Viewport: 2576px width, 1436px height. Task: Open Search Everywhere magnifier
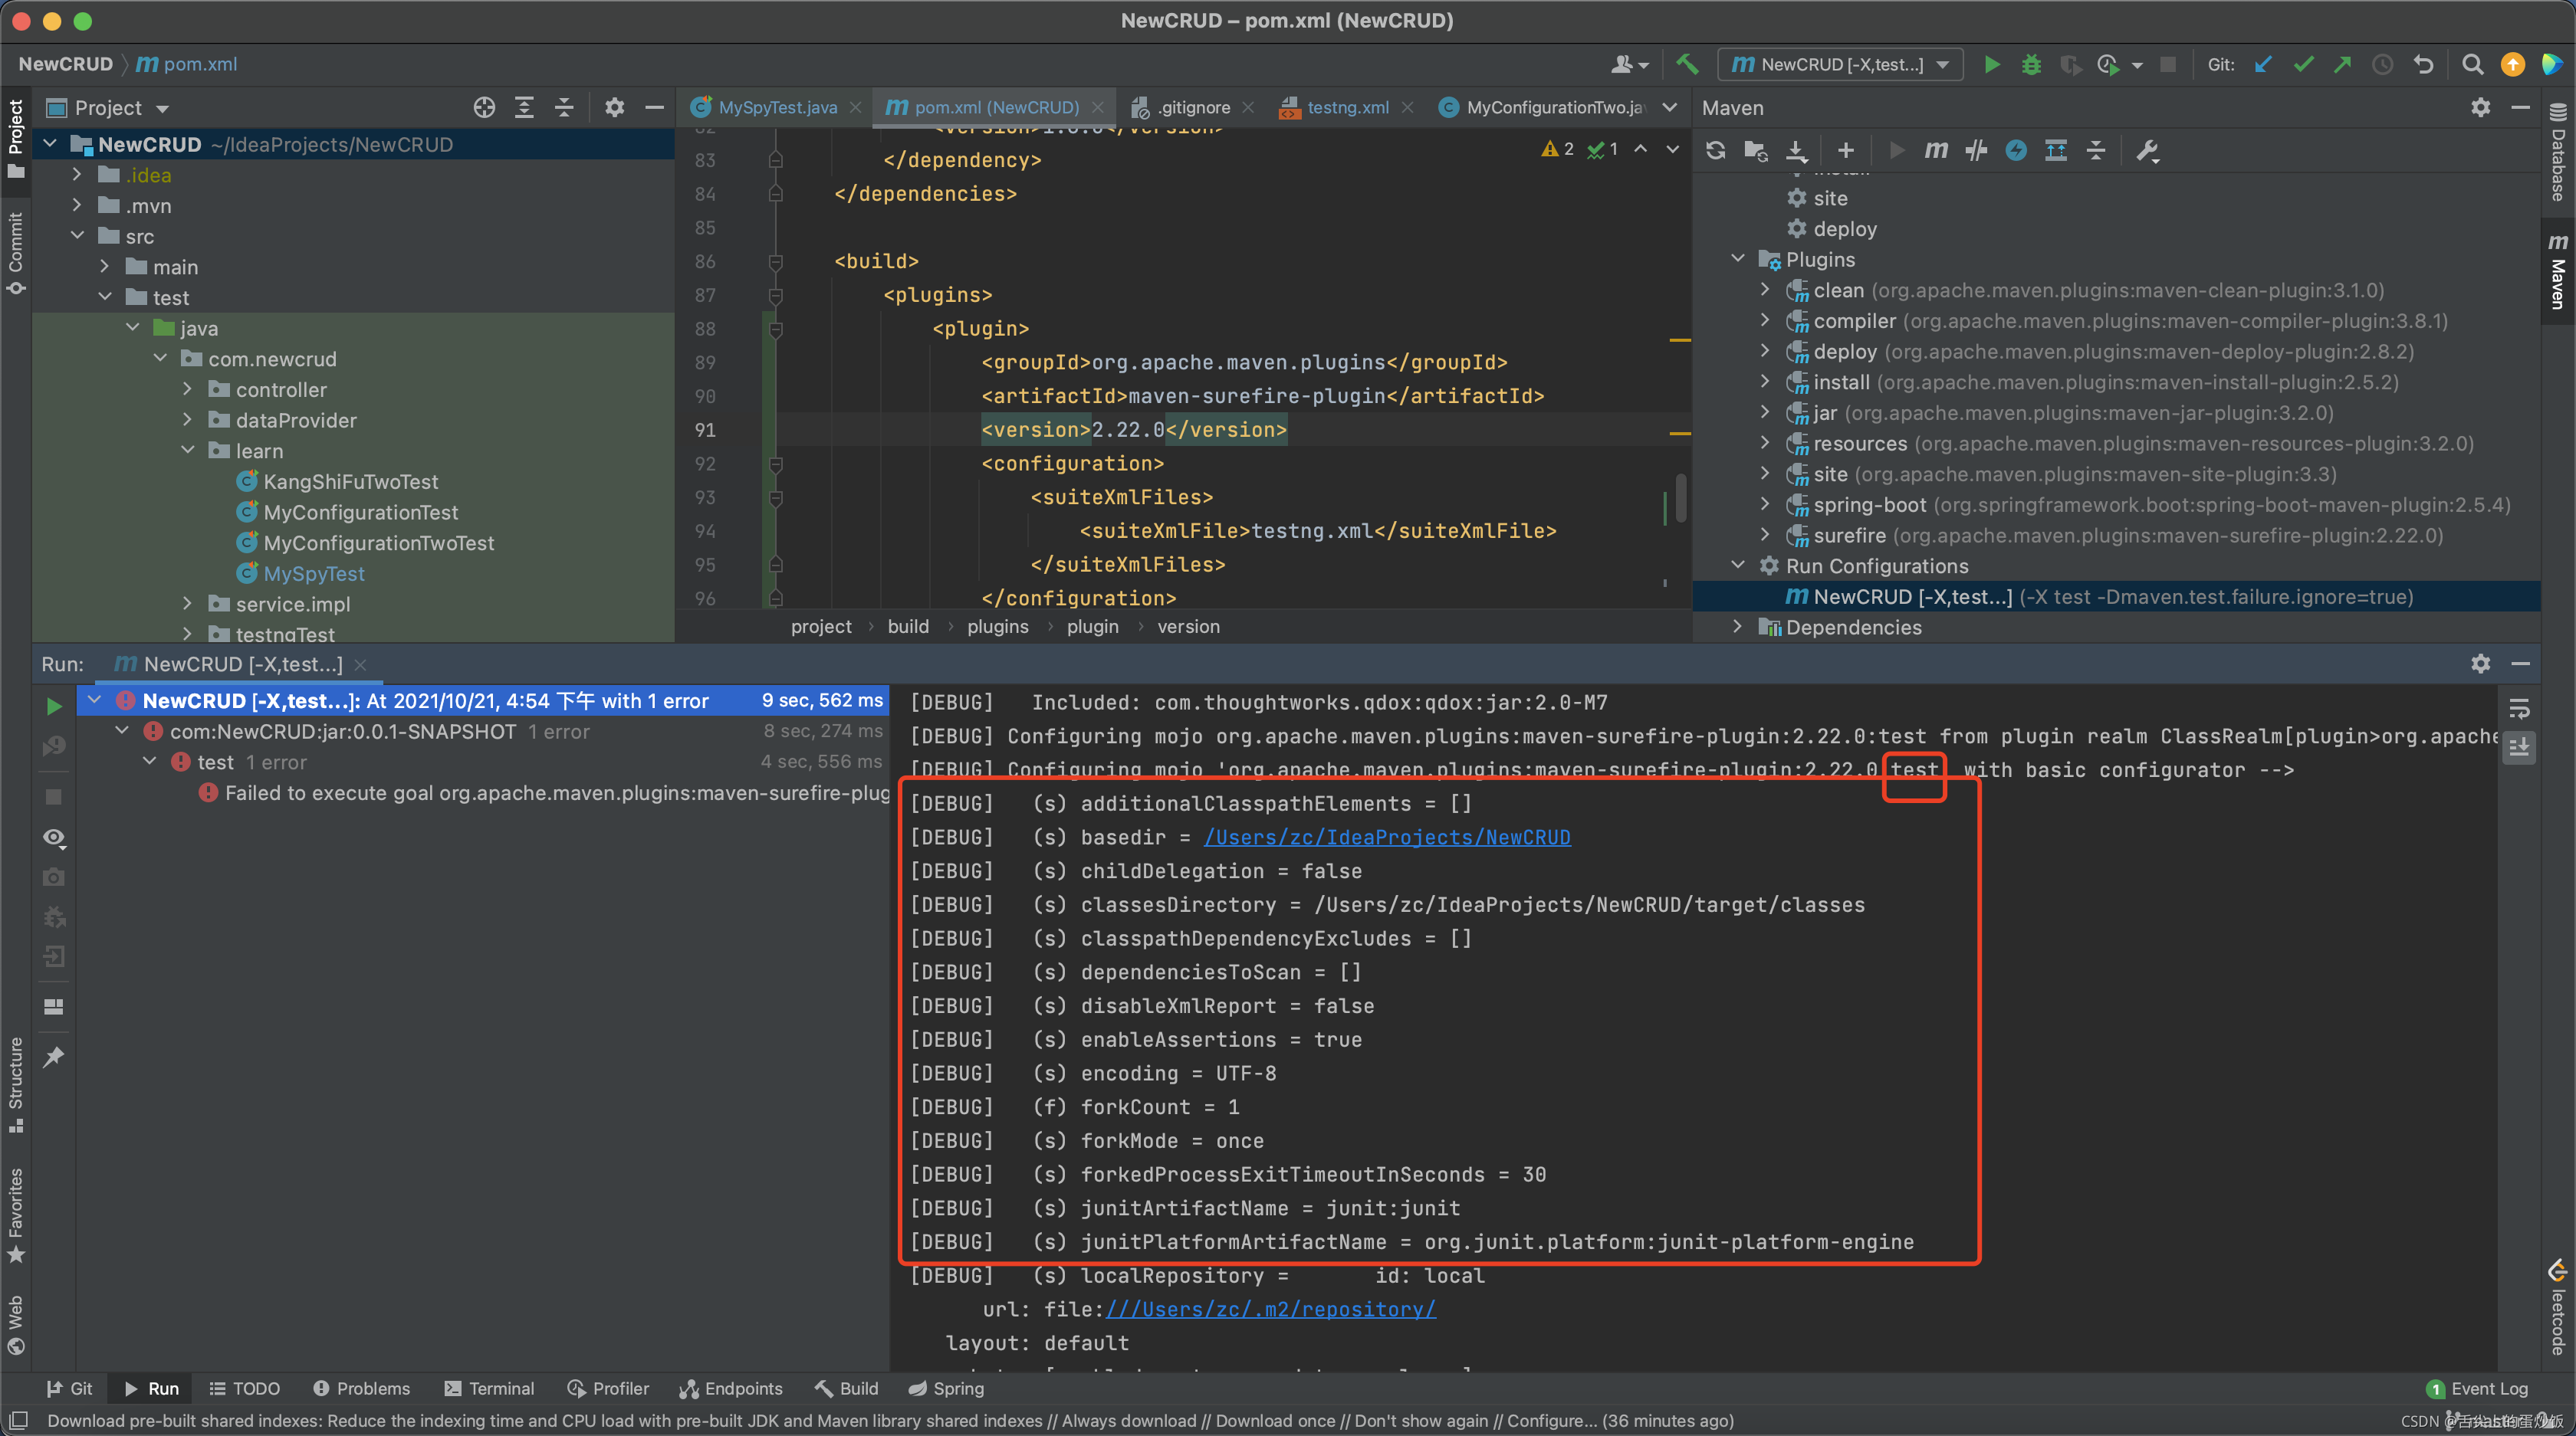(2472, 64)
